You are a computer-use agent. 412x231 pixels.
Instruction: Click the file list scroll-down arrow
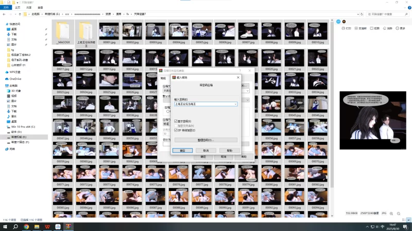[332, 216]
